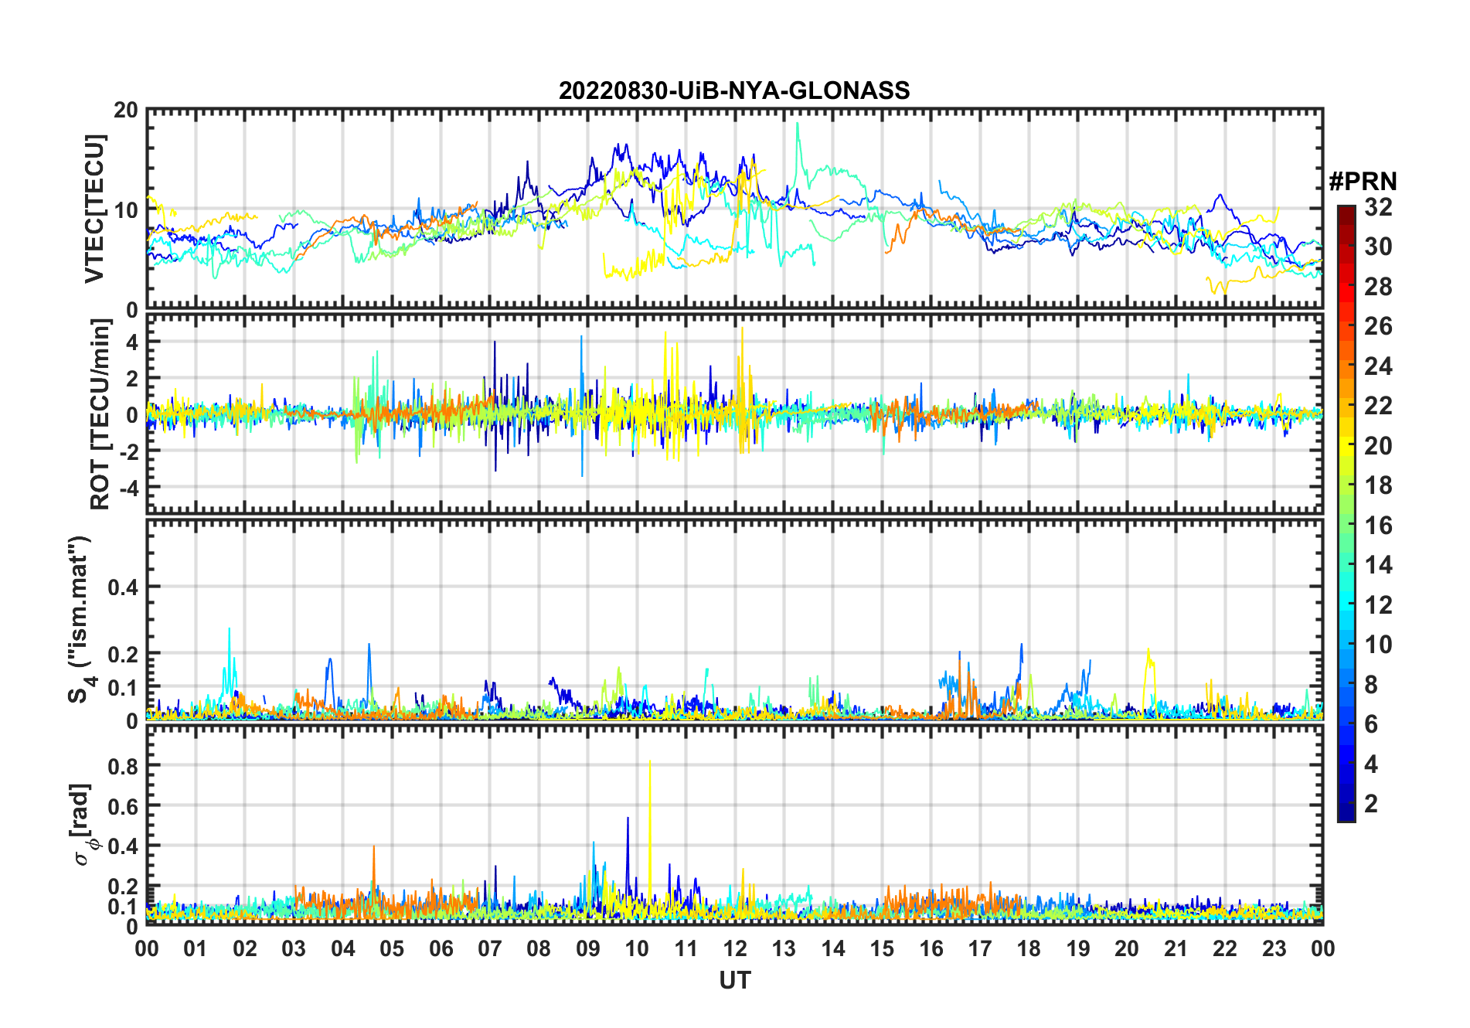Click colorbar tick label 2
This screenshot has width=1470, height=1028.
(1371, 804)
